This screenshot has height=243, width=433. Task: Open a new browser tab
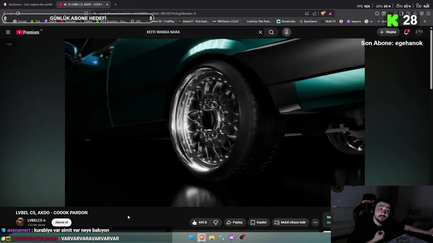pyautogui.click(x=115, y=4)
